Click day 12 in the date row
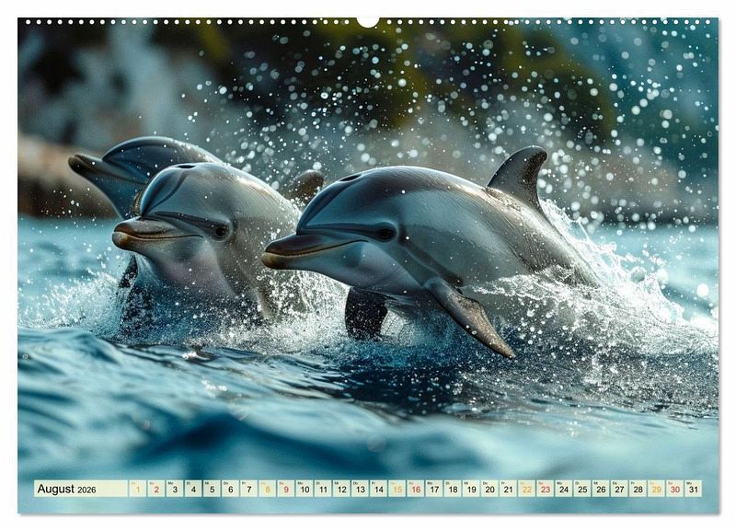 pos(341,489)
